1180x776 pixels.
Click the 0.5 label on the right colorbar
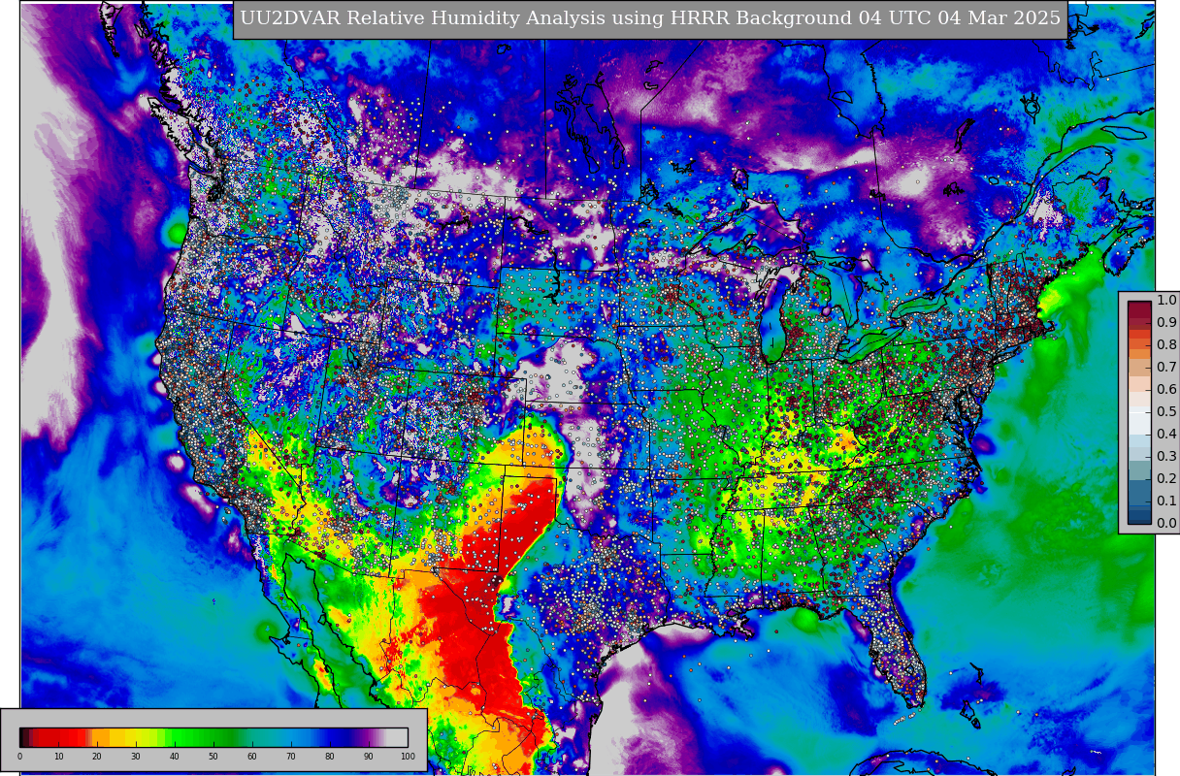[1166, 411]
